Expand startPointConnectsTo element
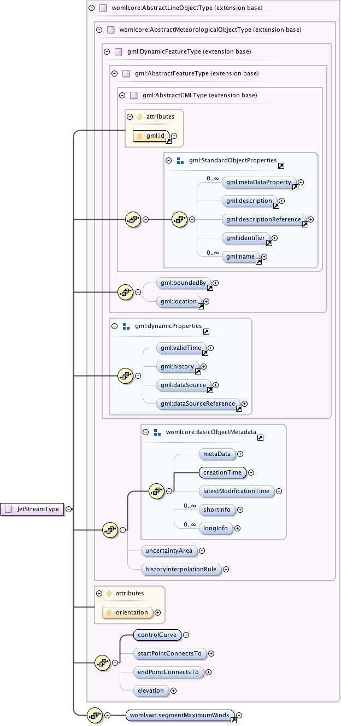This screenshot has width=341, height=726. click(211, 654)
